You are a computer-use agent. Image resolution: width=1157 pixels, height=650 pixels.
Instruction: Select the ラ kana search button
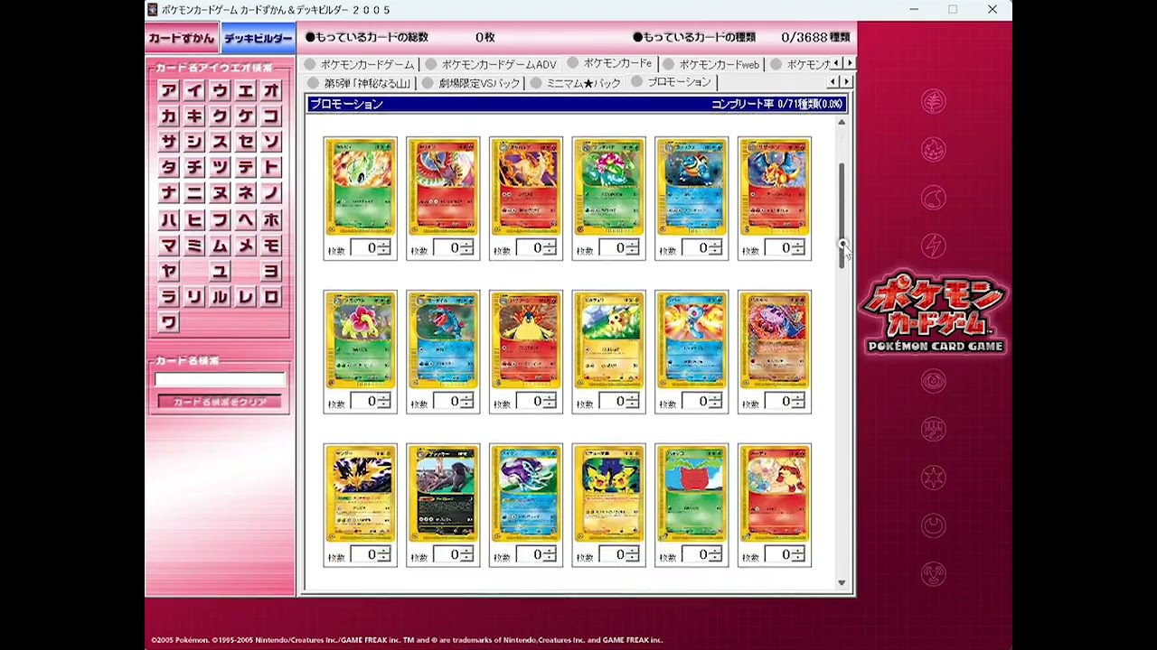168,296
